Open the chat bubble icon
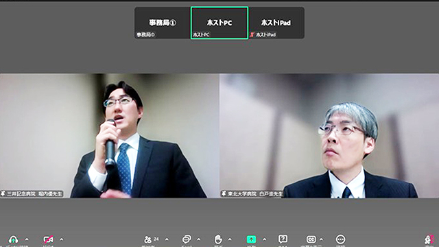Image resolution: width=439 pixels, height=247 pixels. pyautogui.click(x=187, y=239)
